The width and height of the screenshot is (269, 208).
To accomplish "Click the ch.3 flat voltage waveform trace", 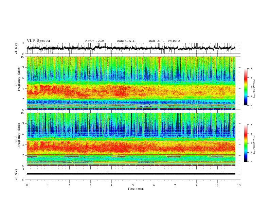I will coord(131,174).
